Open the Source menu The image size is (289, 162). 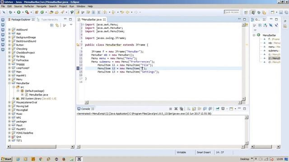coord(18,6)
